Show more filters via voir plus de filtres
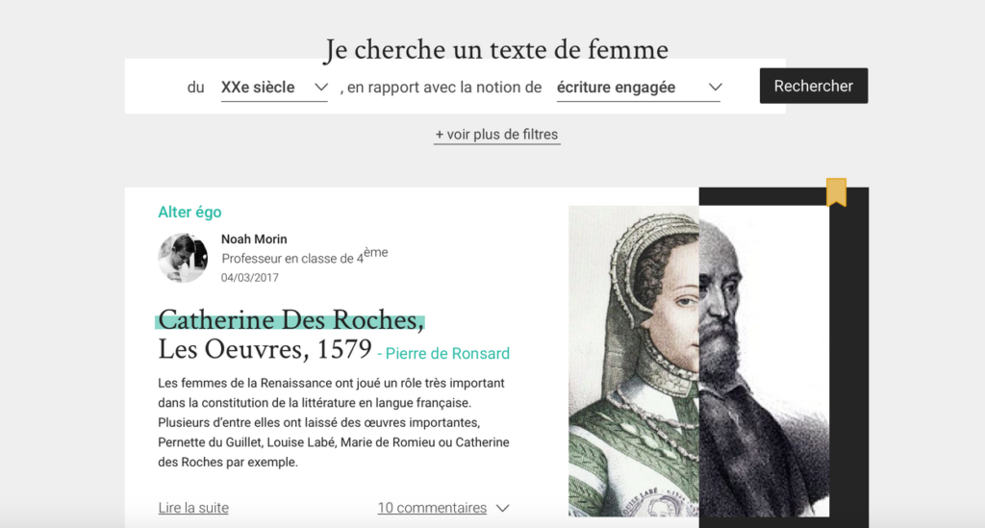985x528 pixels. (497, 135)
